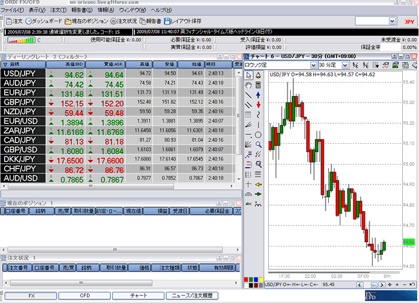Click the four-way move icon in chart bottom bar

point(389,285)
